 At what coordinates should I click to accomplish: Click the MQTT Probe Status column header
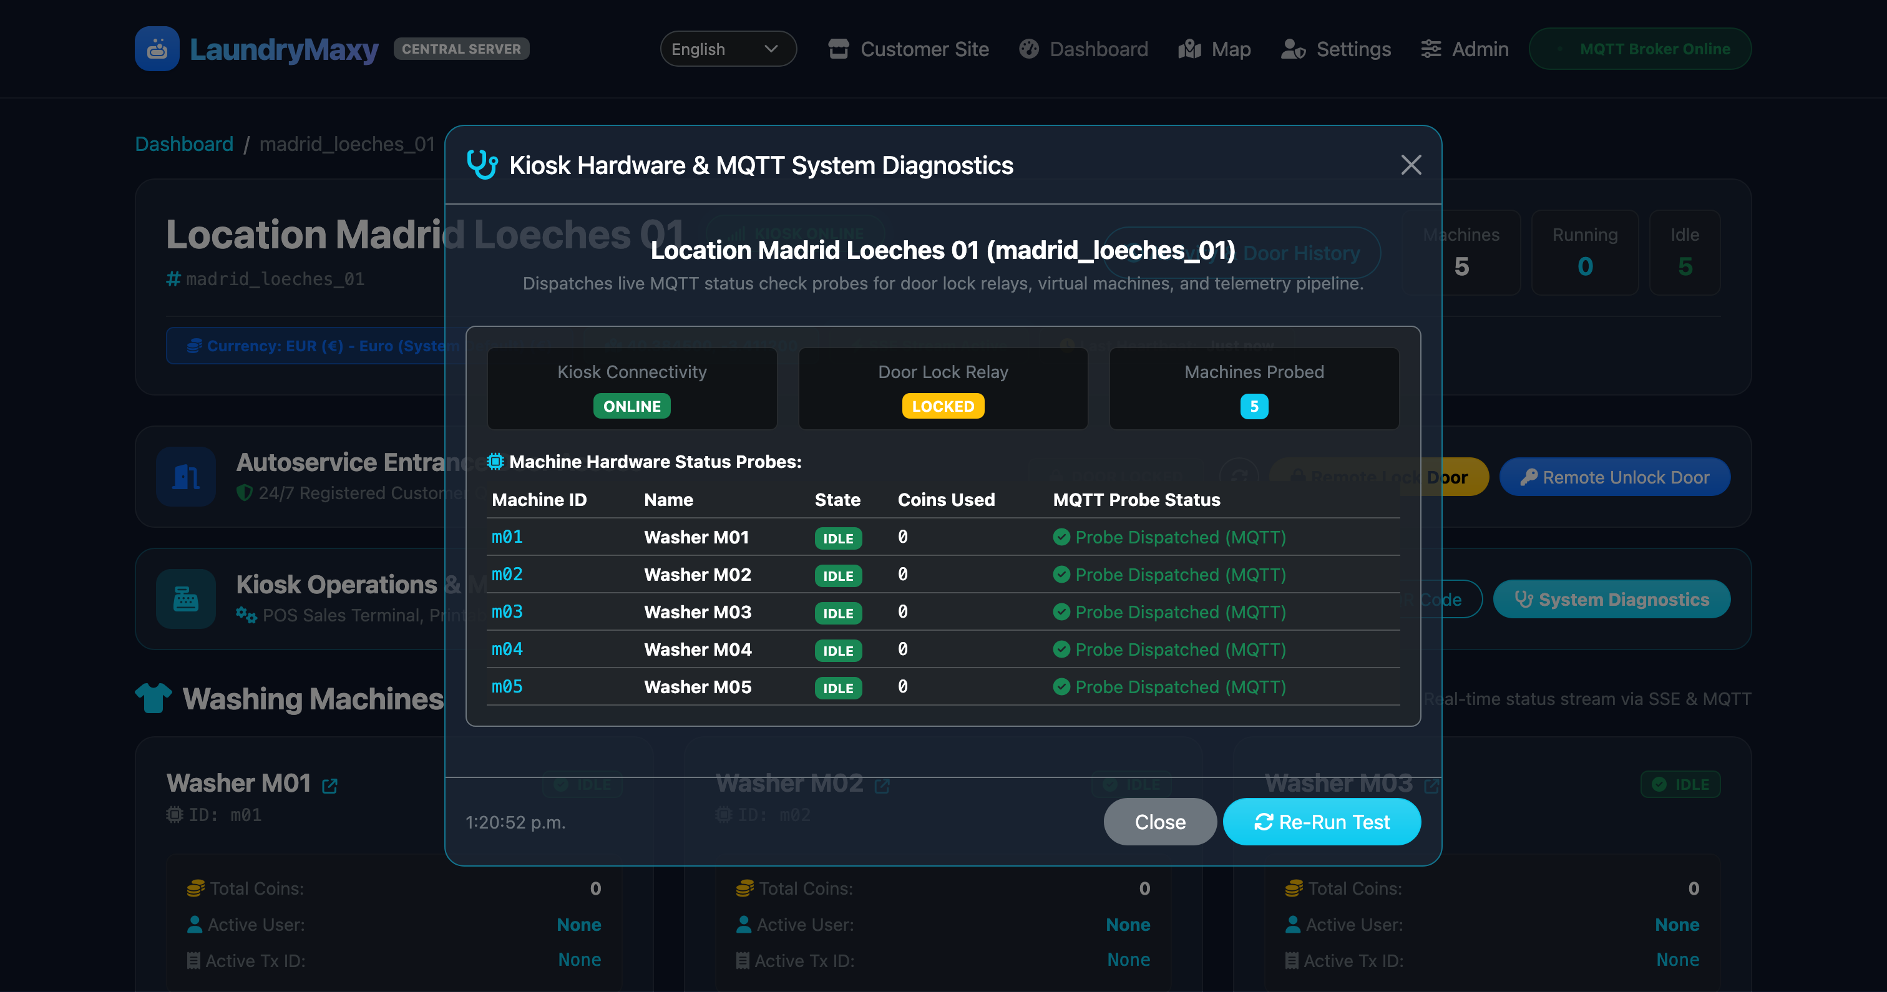(1136, 500)
